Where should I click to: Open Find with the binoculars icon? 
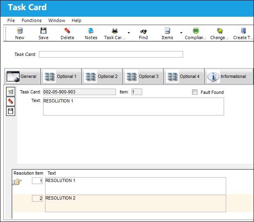(143, 31)
